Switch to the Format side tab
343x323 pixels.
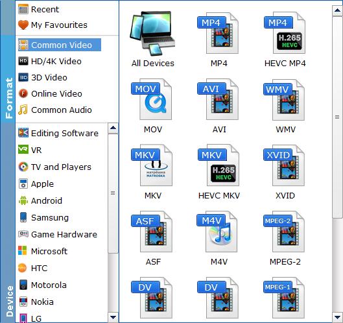click(x=8, y=98)
